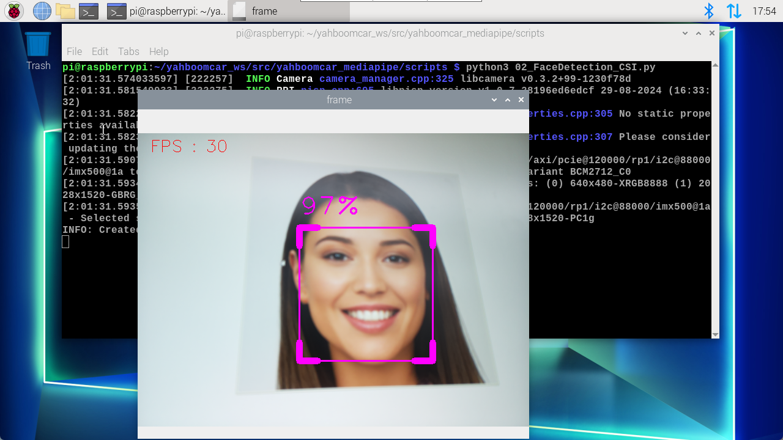Switch to the frame window taskbar entry
783x440 pixels.
click(x=289, y=11)
